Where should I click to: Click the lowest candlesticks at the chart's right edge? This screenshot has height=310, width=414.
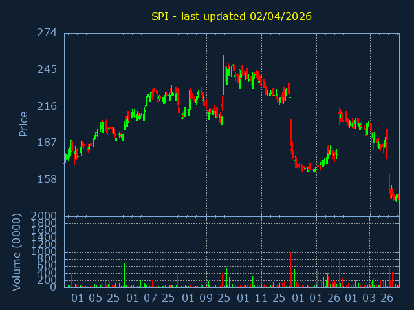pyautogui.click(x=396, y=196)
